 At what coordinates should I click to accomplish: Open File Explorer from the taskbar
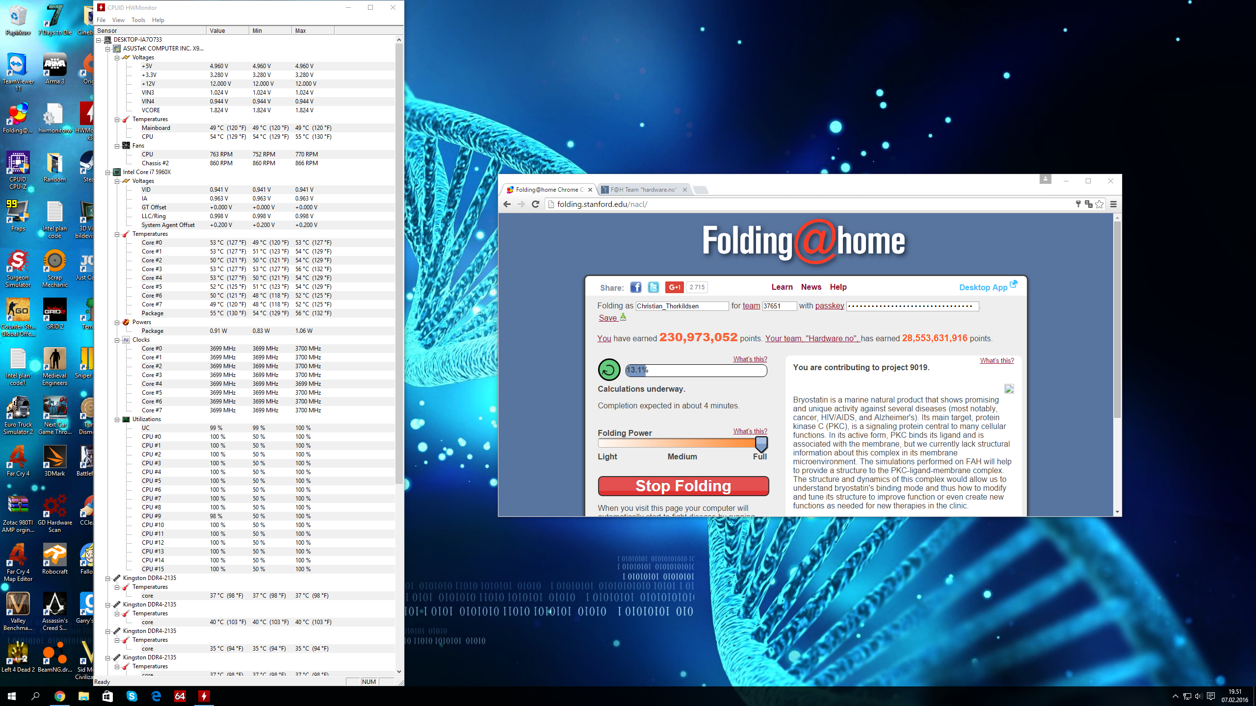pos(83,696)
